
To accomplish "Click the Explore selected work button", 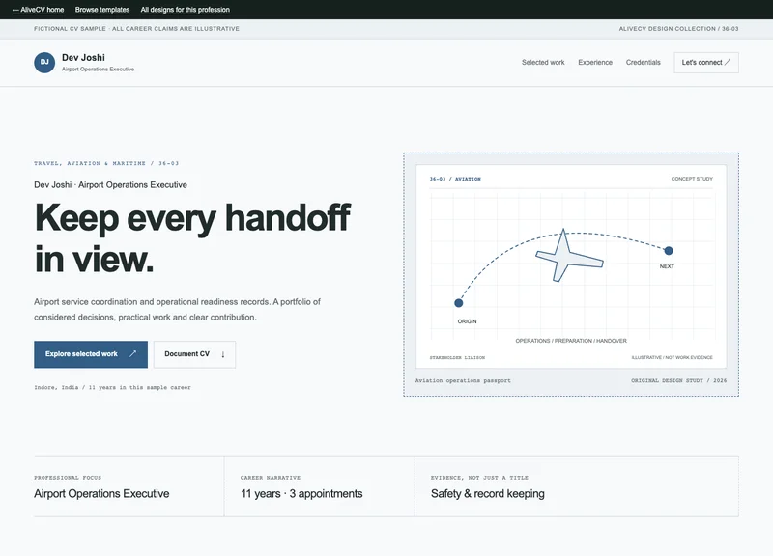I will click(x=91, y=354).
